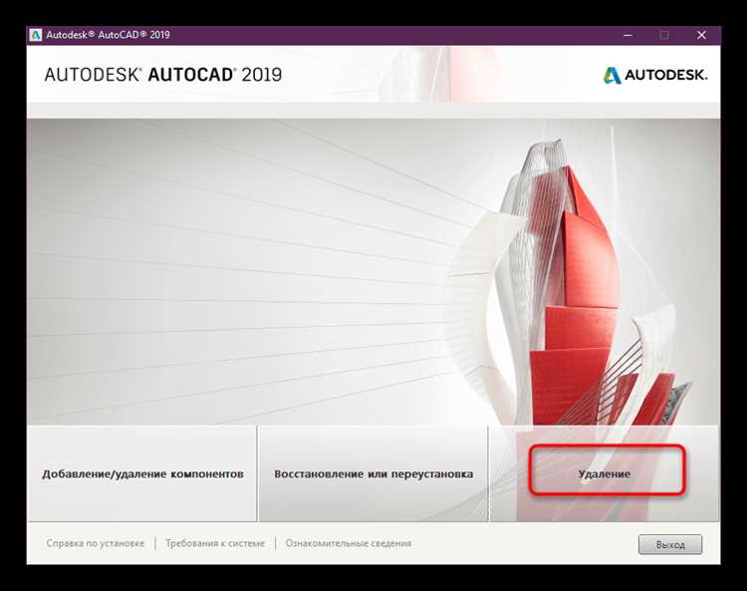Open Ознакомительные сведения link

(x=349, y=543)
